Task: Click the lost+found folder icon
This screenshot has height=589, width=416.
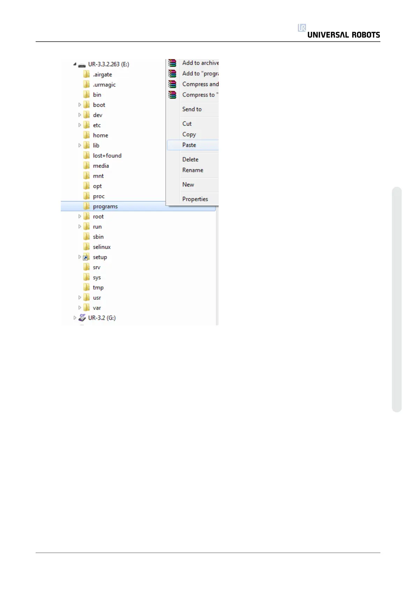Action: 87,155
